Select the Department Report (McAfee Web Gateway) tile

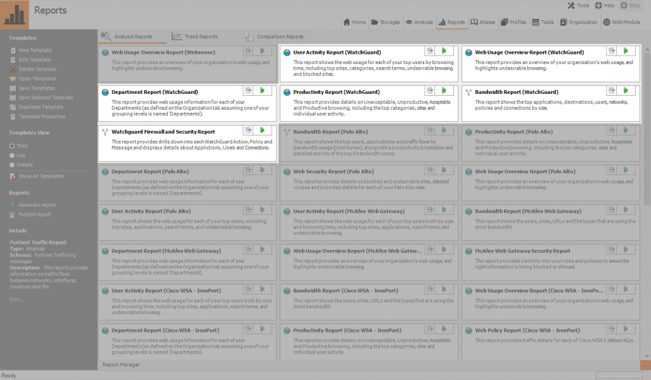click(x=188, y=262)
